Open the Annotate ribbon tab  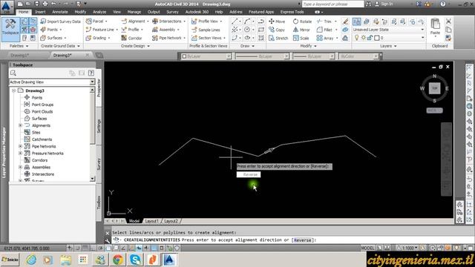point(60,12)
